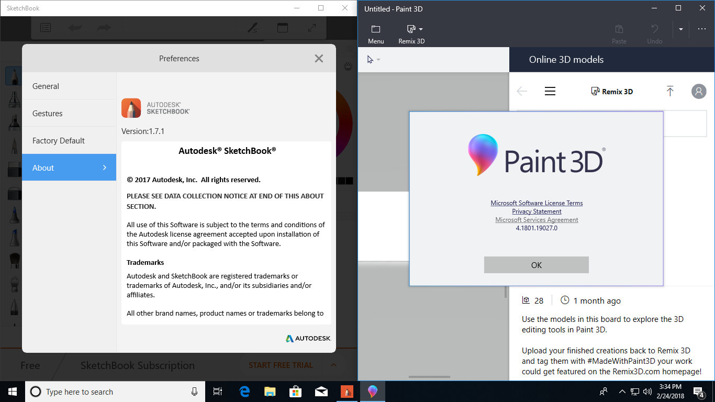
Task: Open Microsoft Software License Terms link
Action: 537,203
